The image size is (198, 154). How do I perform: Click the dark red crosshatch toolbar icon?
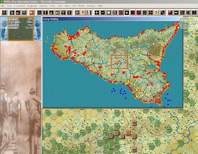click(x=133, y=12)
